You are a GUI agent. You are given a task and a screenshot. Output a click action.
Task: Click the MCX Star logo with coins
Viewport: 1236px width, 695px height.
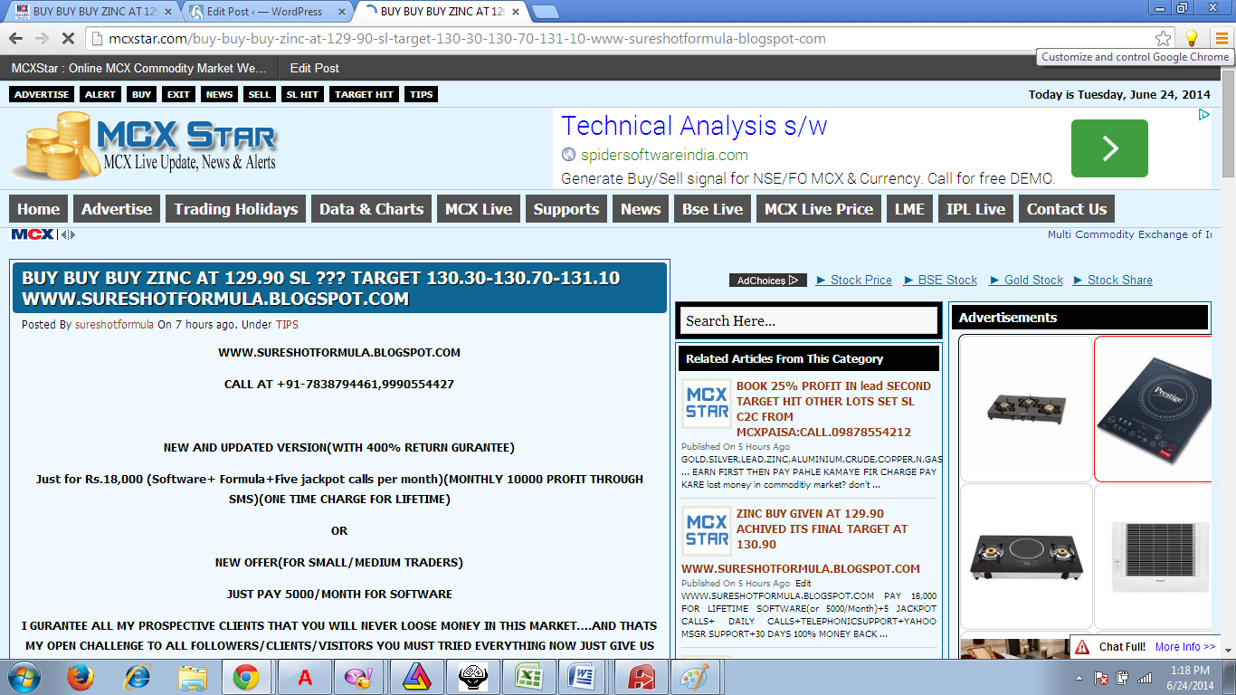(145, 146)
